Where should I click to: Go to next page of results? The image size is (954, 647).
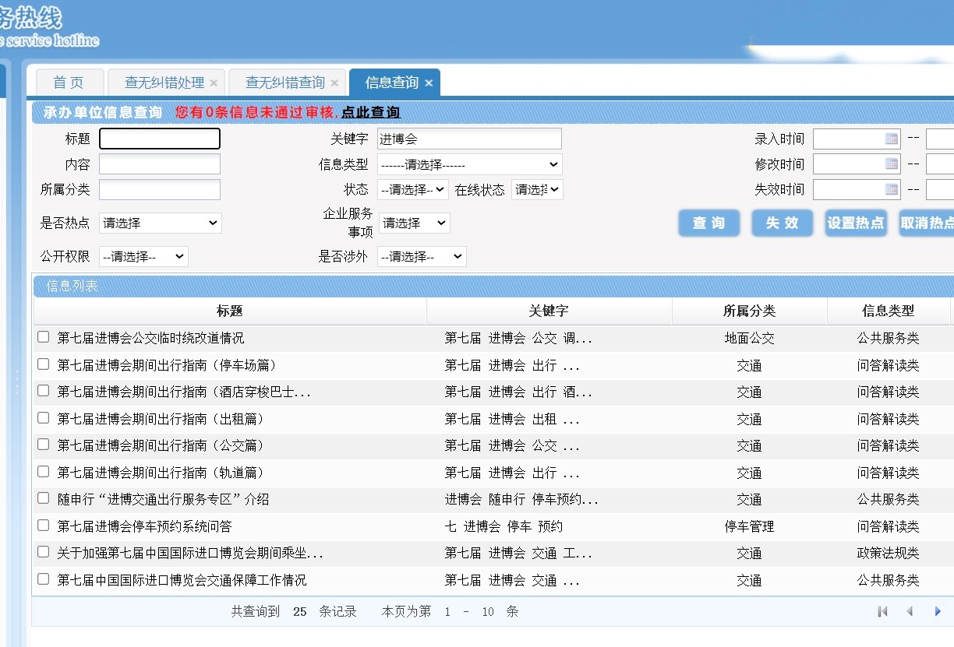938,612
